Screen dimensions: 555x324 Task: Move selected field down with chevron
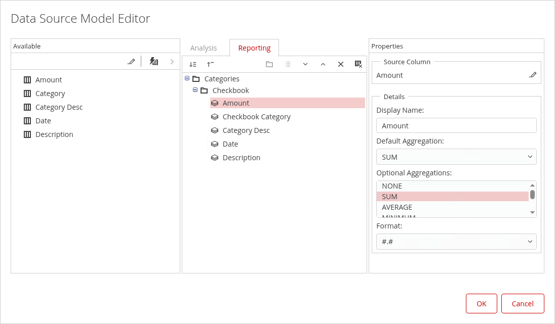click(x=305, y=64)
